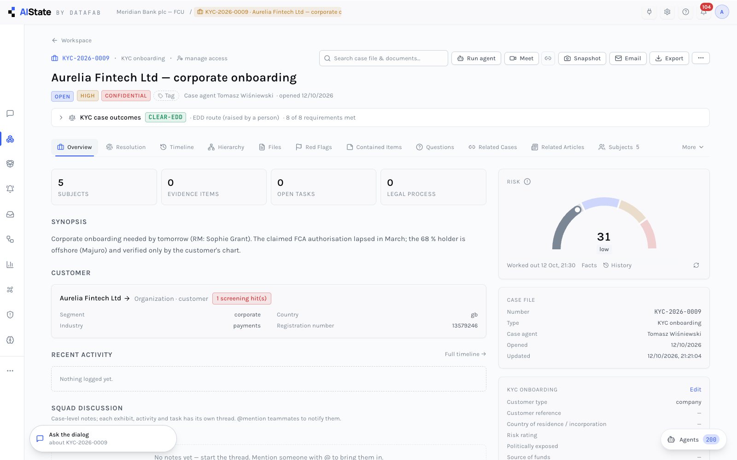Viewport: 737px width, 460px height.
Task: Copy case link using chain icon button
Action: point(548,58)
